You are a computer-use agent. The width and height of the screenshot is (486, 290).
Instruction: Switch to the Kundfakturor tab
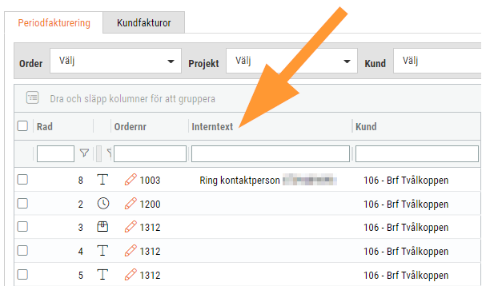click(144, 23)
